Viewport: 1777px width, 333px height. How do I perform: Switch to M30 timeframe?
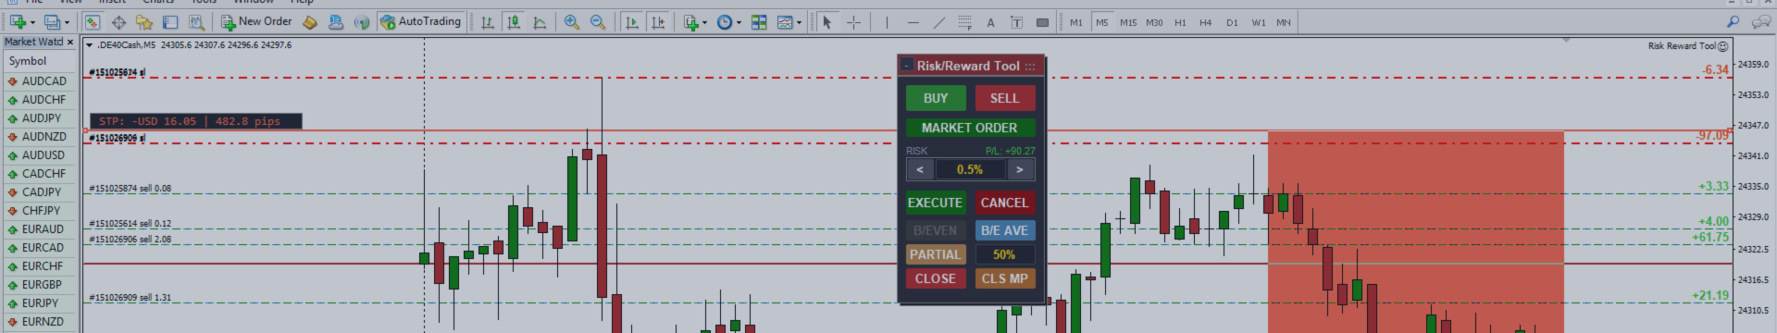[1154, 22]
